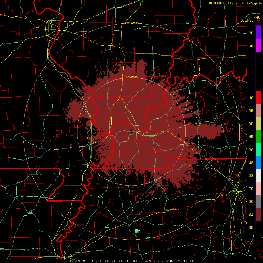Select the dusty pink GR legend swatch
This screenshot has height=263, width=263.
258,110
